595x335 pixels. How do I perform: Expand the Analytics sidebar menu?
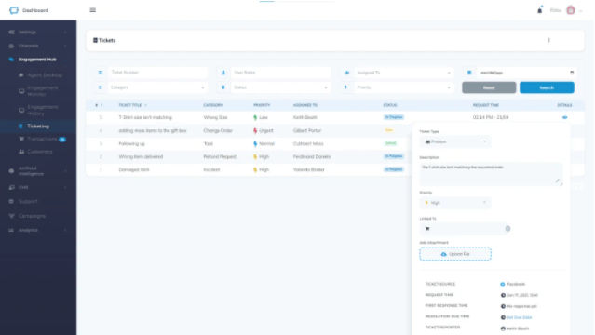click(38, 230)
